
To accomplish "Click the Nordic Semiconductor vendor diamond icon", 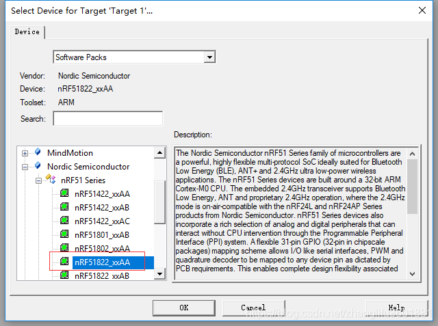I will pyautogui.click(x=38, y=165).
